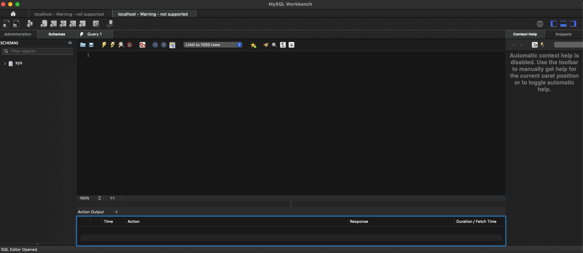Focus the Filter objects search field

click(x=37, y=51)
